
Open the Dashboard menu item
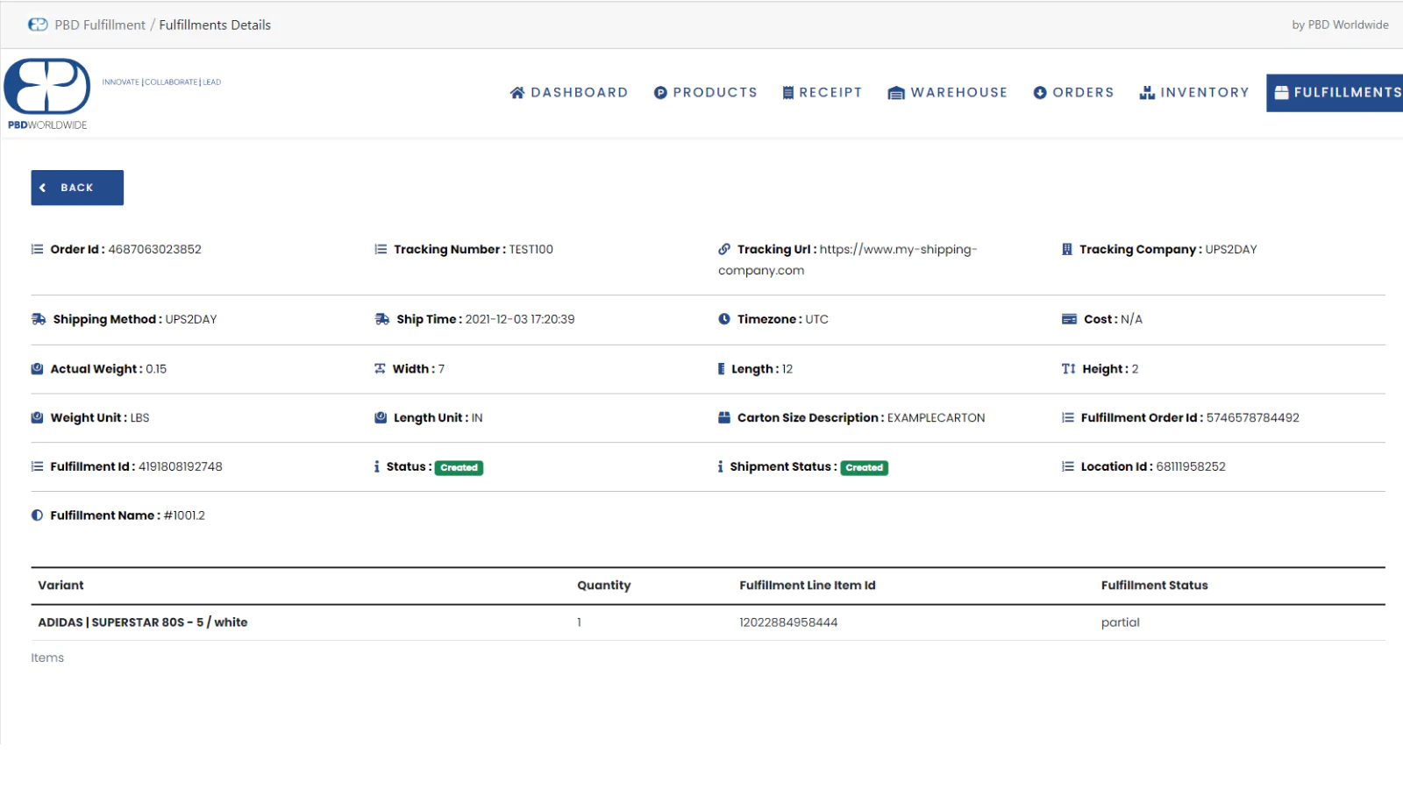click(x=569, y=93)
